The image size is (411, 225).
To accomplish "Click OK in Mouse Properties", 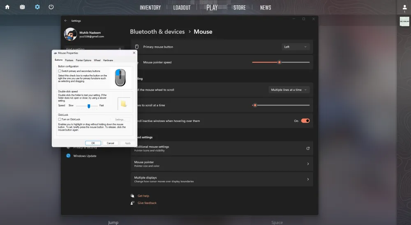I will [x=93, y=143].
